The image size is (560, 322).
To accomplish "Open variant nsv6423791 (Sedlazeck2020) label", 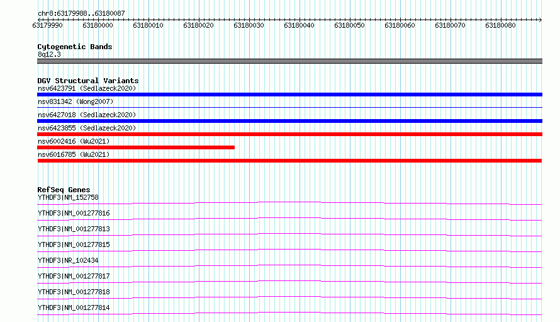I will coord(87,88).
